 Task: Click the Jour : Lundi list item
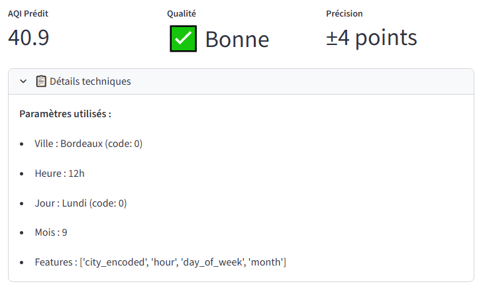[80, 203]
